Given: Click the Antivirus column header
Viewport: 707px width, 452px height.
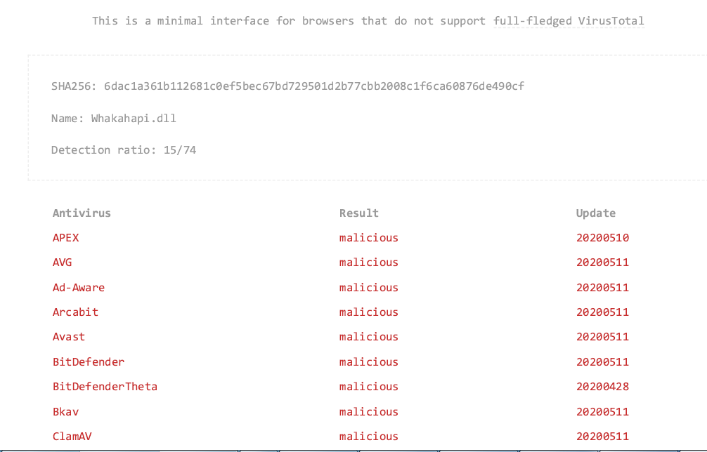Looking at the screenshot, I should coord(82,213).
